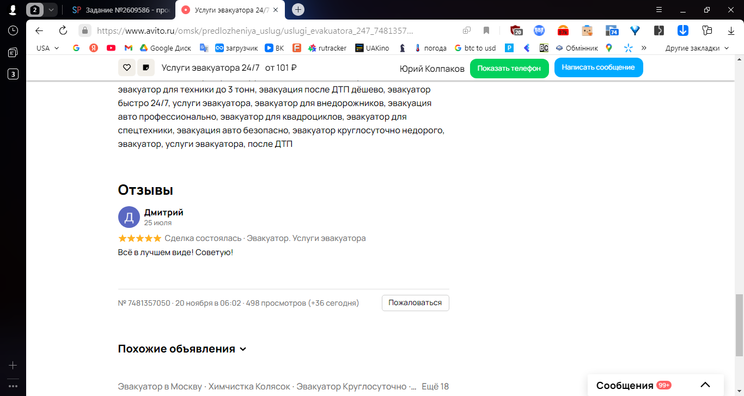Image resolution: width=744 pixels, height=396 pixels.
Task: Open the Google Translate bookmark icon
Action: (x=204, y=48)
